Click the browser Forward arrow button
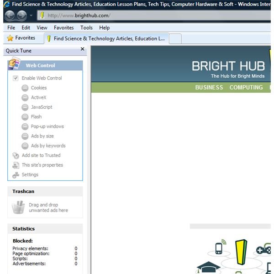 pyautogui.click(x=22, y=16)
